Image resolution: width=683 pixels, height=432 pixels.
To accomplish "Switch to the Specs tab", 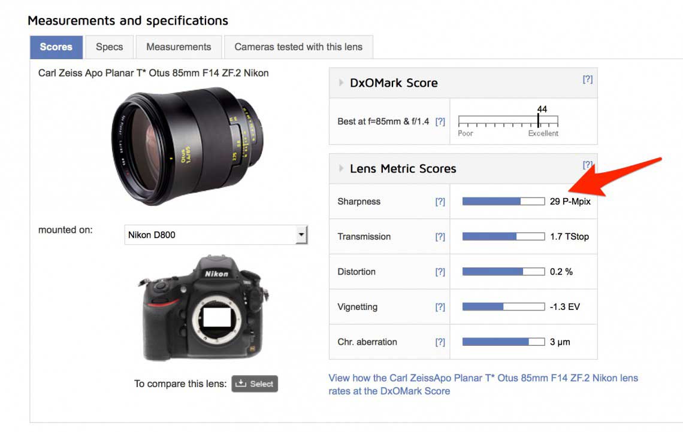I will pos(109,47).
